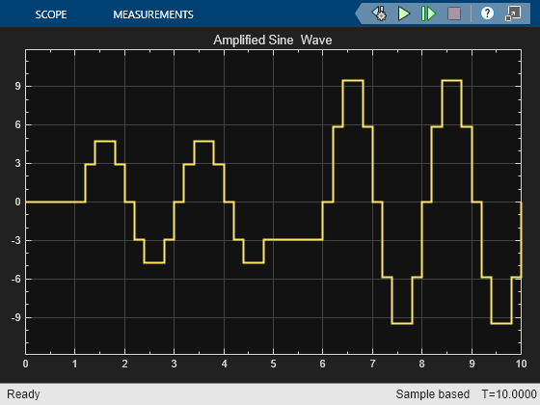
Task: Collapse quick access toolbar arrow edge
Action: pyautogui.click(x=359, y=13)
